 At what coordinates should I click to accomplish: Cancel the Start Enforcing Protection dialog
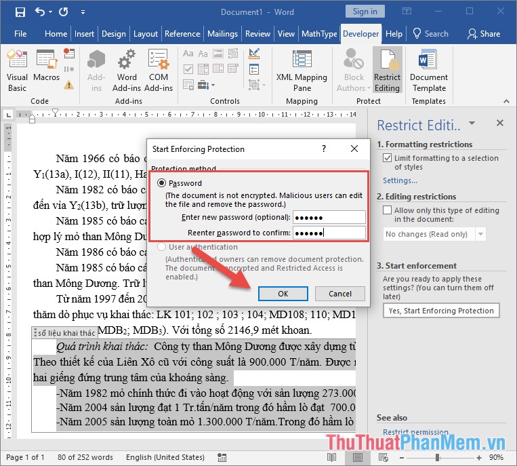(340, 294)
